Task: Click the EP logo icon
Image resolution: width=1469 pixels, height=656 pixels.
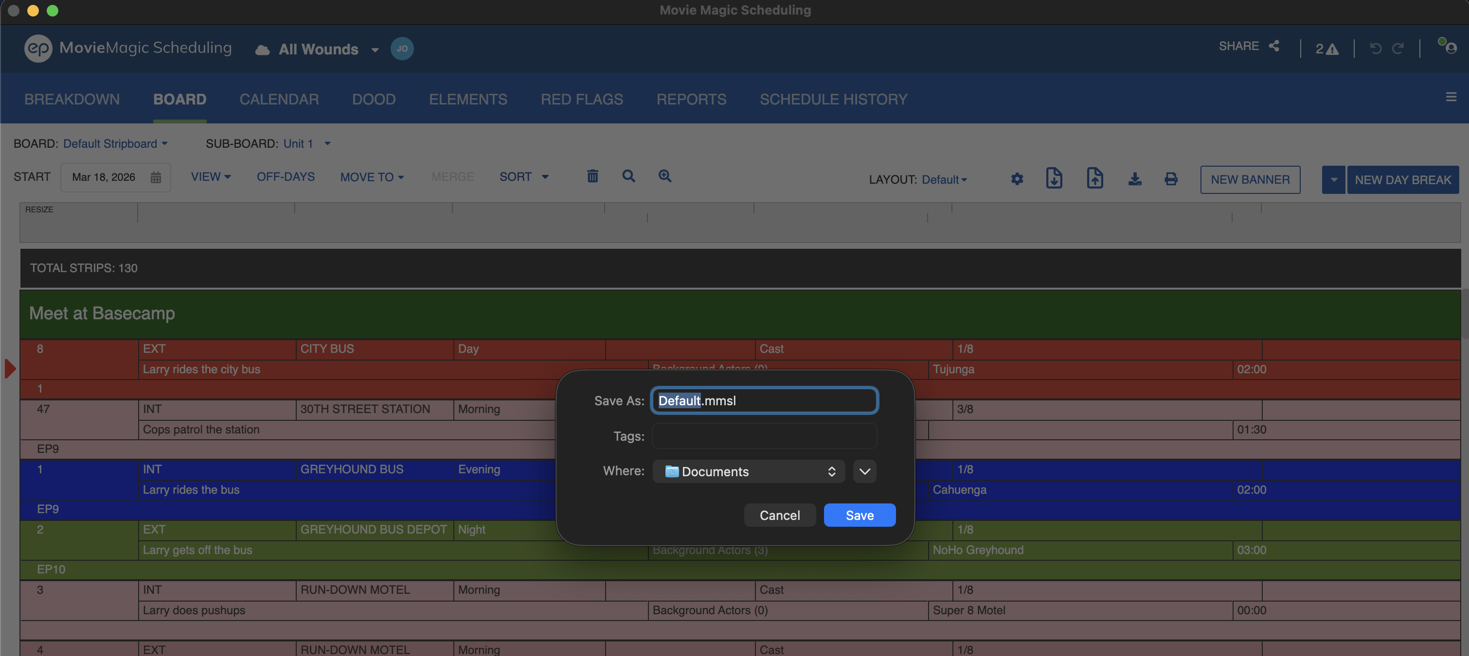Action: (x=38, y=49)
